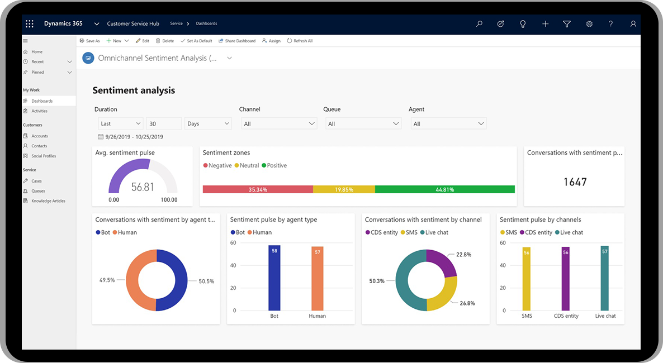Open the New button dropdown arrow
This screenshot has height=363, width=663.
coord(126,41)
